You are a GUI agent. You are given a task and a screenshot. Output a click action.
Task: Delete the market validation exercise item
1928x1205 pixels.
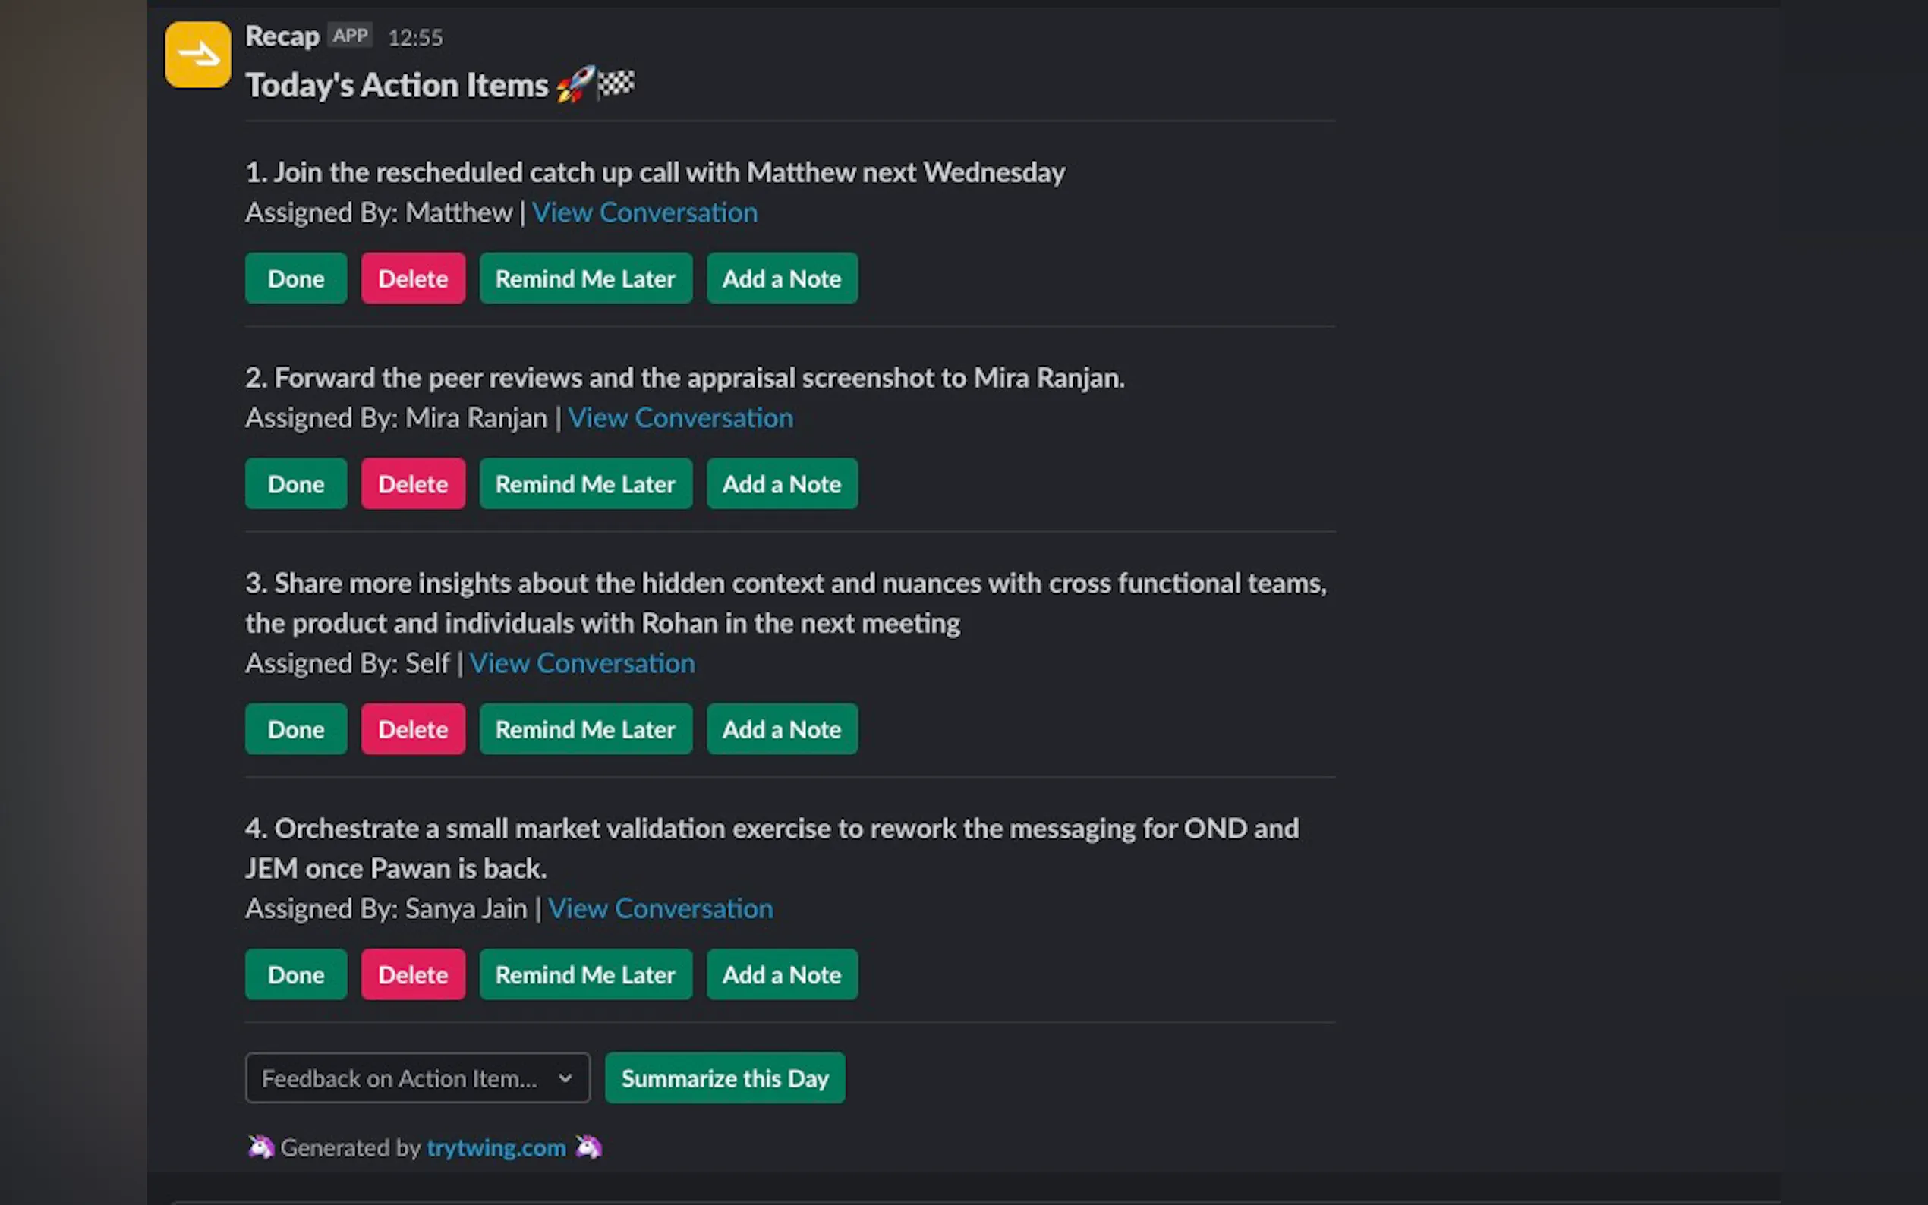pos(413,974)
